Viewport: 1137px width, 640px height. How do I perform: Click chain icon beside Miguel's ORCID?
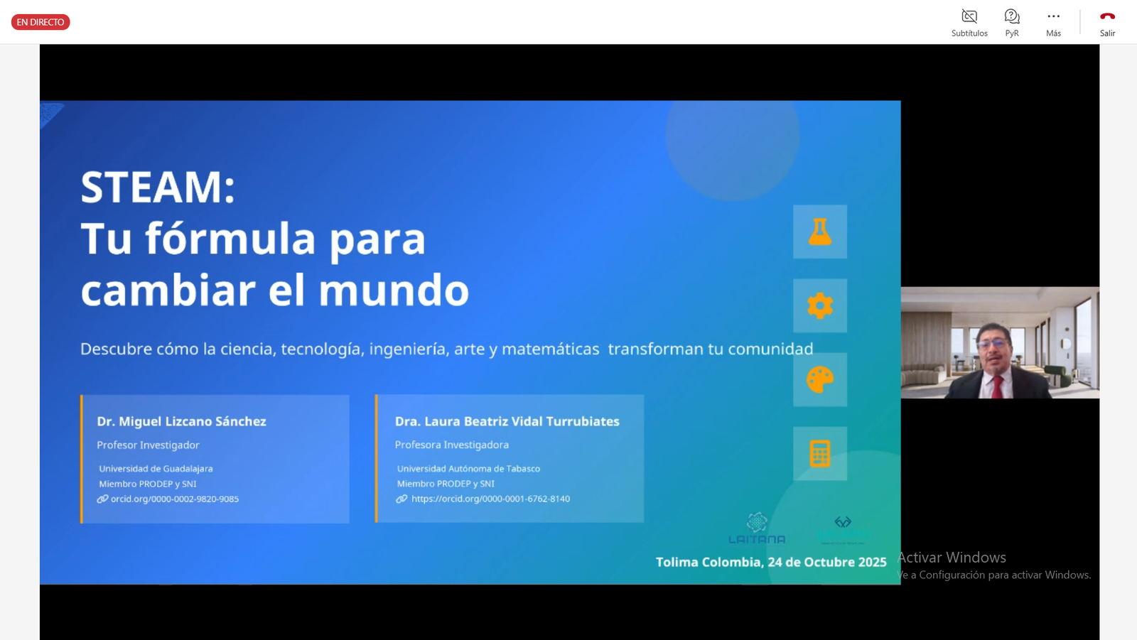pos(102,499)
